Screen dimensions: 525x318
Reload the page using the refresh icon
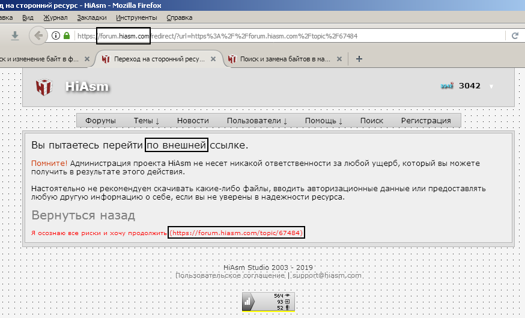(515, 35)
